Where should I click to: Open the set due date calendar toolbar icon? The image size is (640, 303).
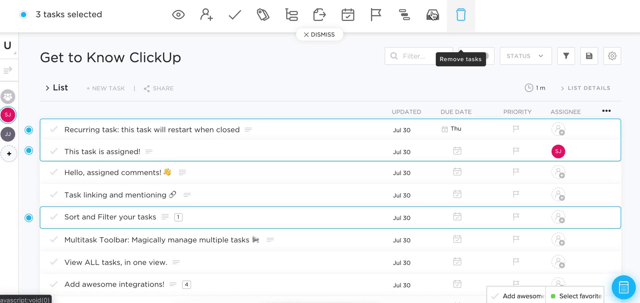pyautogui.click(x=348, y=15)
